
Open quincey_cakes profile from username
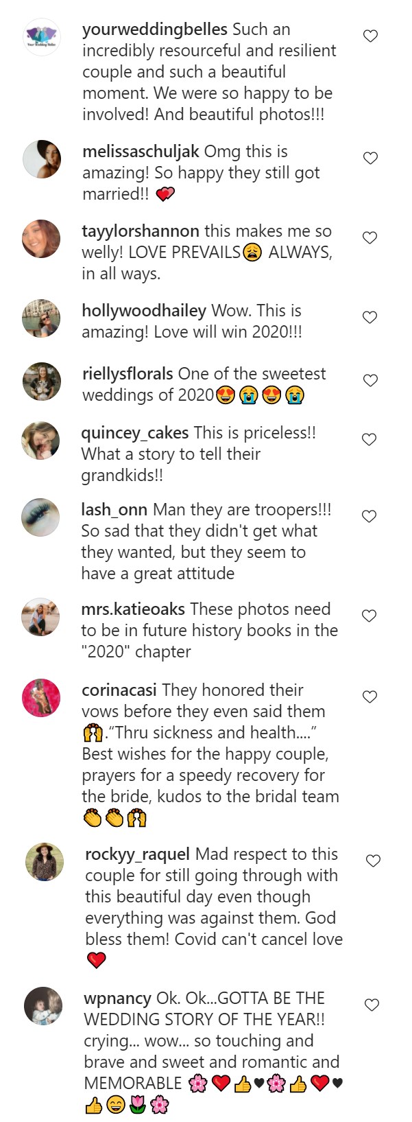(134, 433)
